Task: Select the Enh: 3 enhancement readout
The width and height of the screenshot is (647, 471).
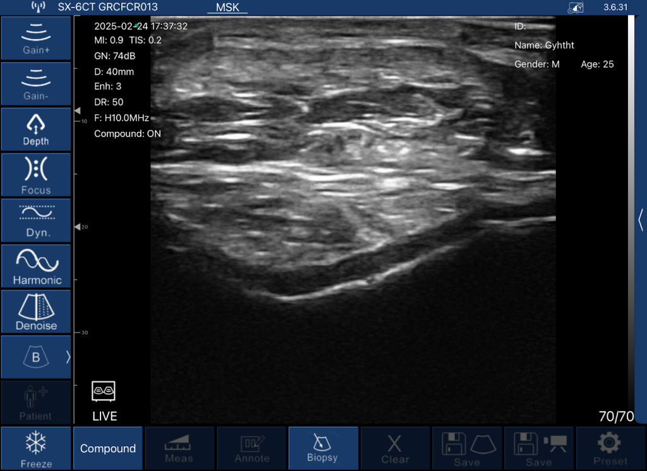Action: pos(107,86)
